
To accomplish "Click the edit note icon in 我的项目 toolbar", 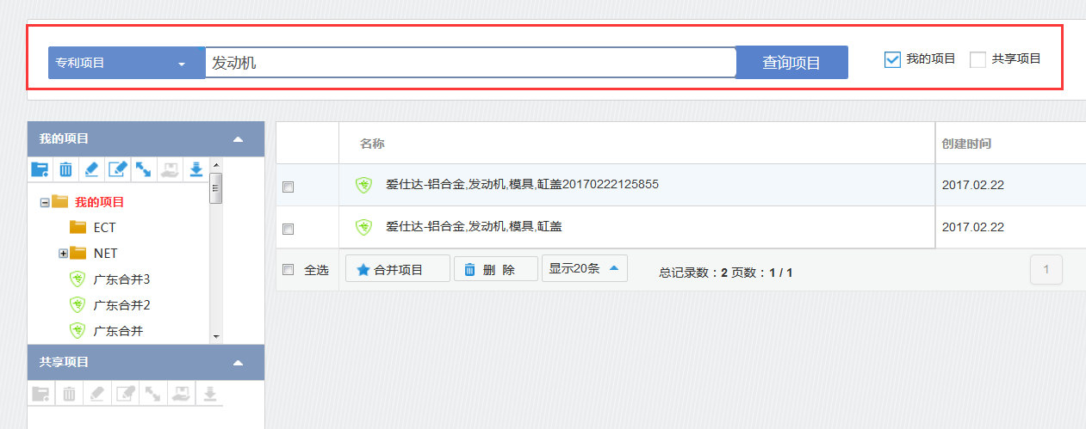I will tap(118, 169).
